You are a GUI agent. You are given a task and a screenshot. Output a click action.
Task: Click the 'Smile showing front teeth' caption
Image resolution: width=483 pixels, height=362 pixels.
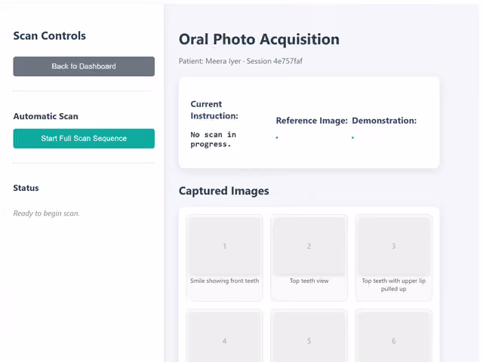(x=225, y=281)
